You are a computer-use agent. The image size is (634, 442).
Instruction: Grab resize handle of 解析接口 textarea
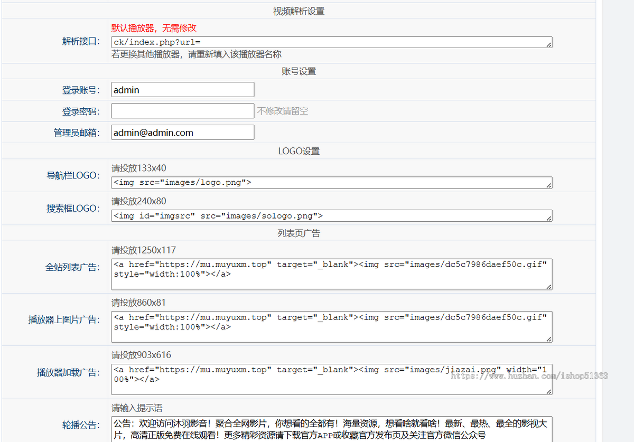coord(549,45)
